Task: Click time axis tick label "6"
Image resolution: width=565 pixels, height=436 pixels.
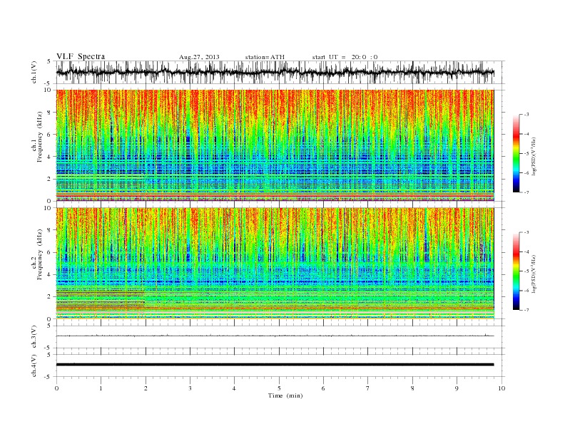Action: pyautogui.click(x=323, y=388)
